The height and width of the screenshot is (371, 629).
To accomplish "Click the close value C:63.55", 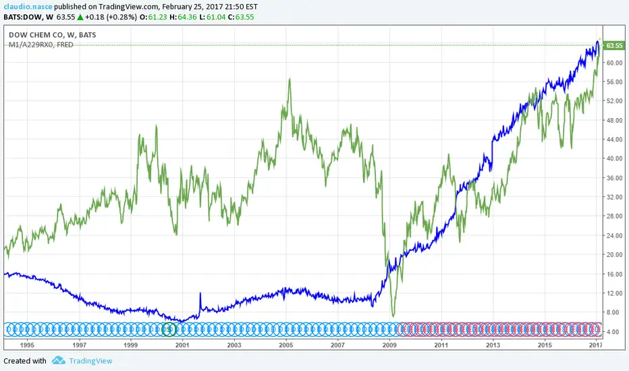I will pos(241,17).
